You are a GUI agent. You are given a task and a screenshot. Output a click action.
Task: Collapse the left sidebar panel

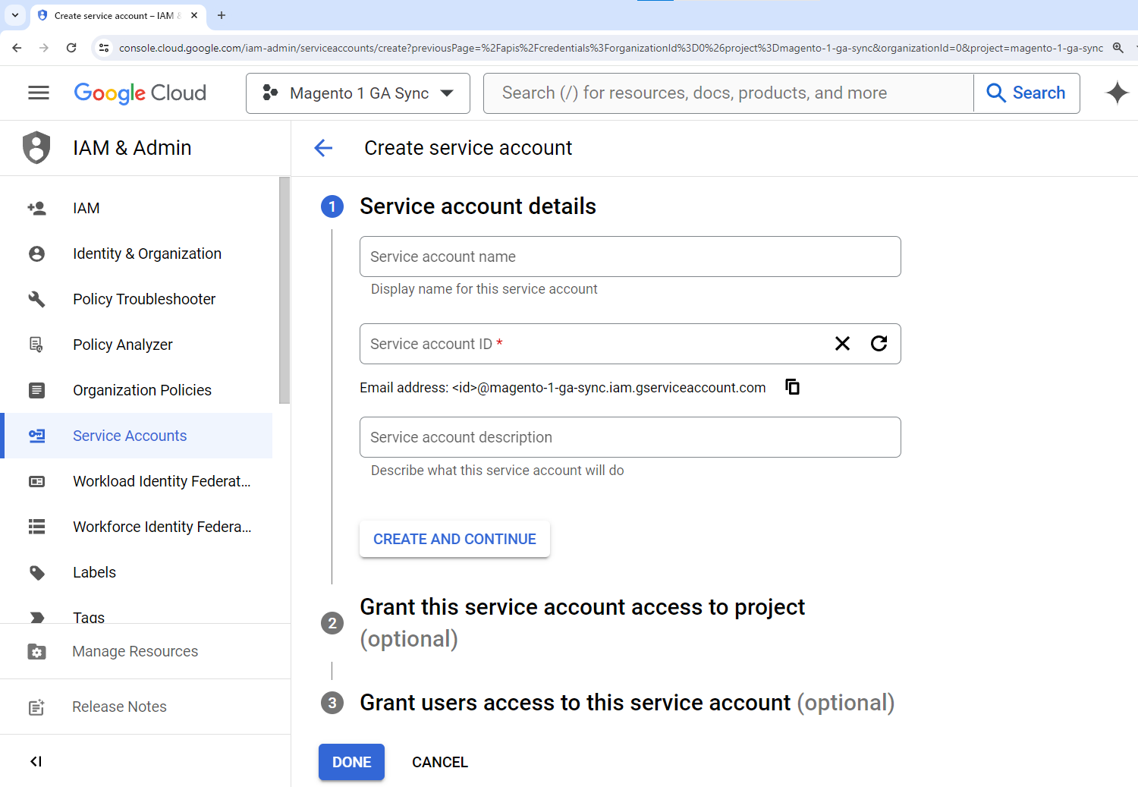[36, 761]
